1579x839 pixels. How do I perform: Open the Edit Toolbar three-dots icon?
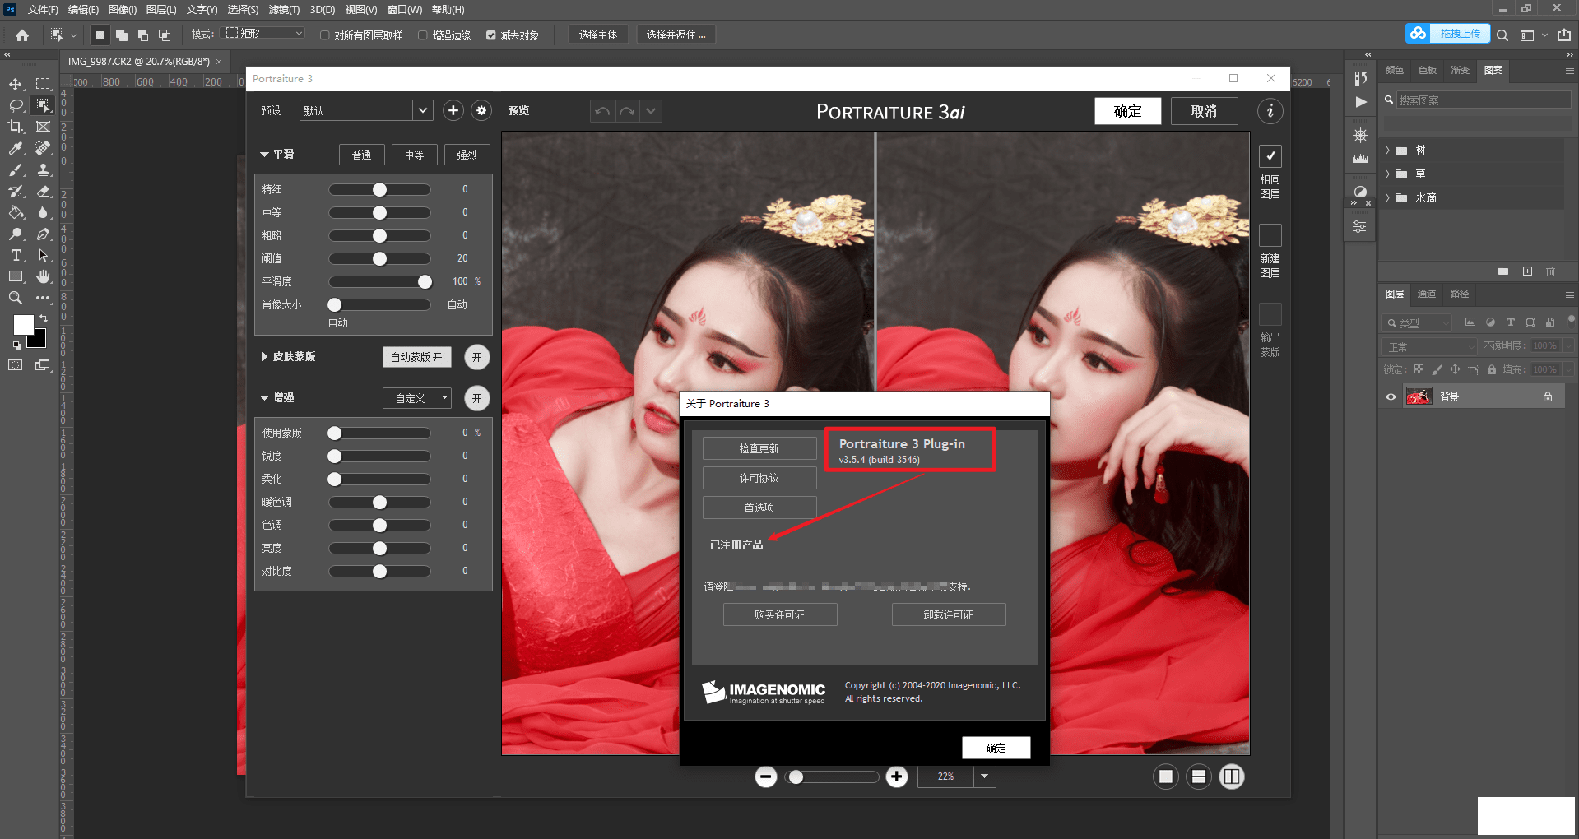click(x=43, y=299)
